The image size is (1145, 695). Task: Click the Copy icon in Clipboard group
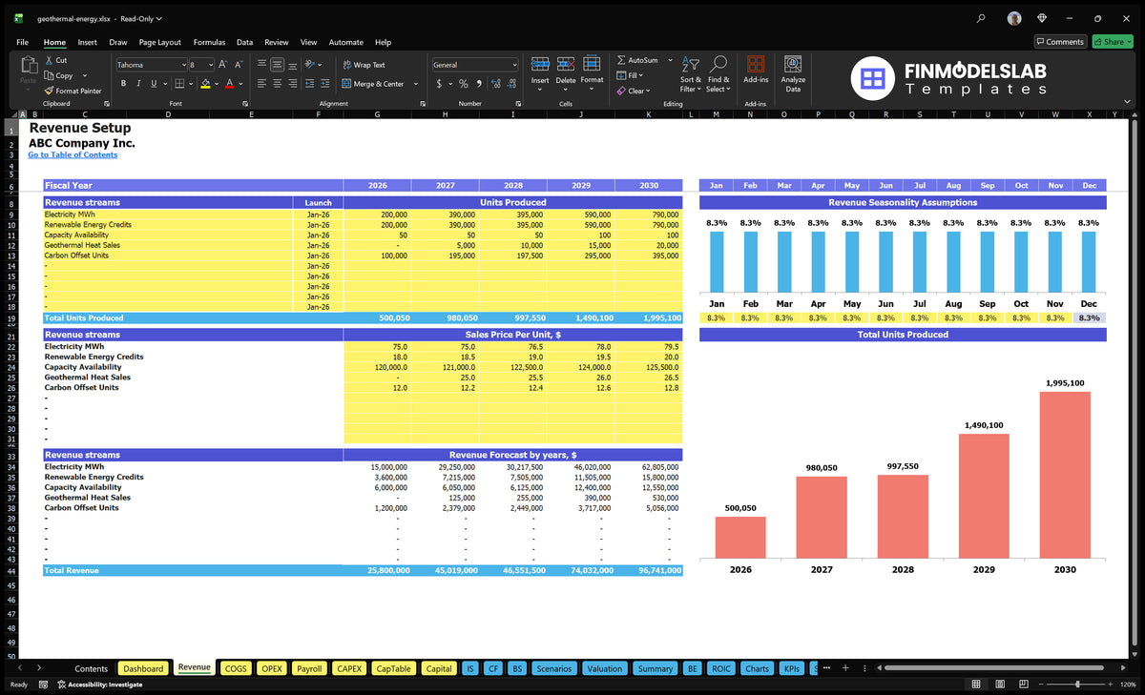coord(49,75)
